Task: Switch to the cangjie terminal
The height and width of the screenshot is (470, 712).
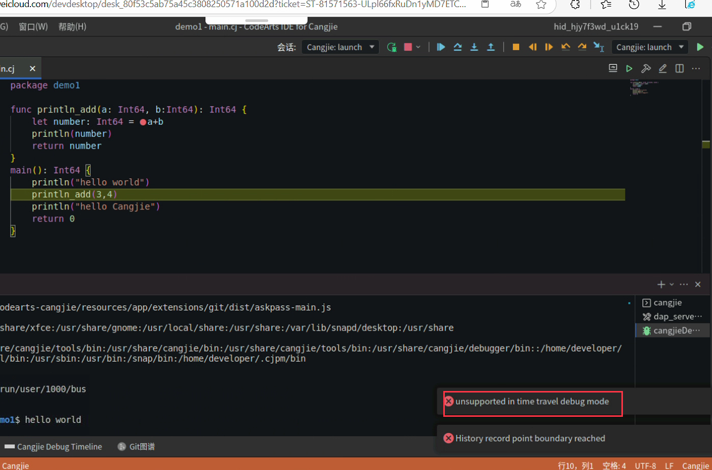Action: tap(673, 302)
